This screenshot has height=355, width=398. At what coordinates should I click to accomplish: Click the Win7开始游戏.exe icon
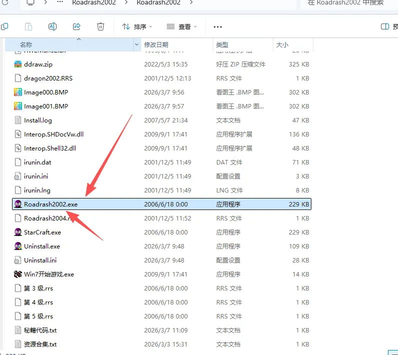point(18,274)
